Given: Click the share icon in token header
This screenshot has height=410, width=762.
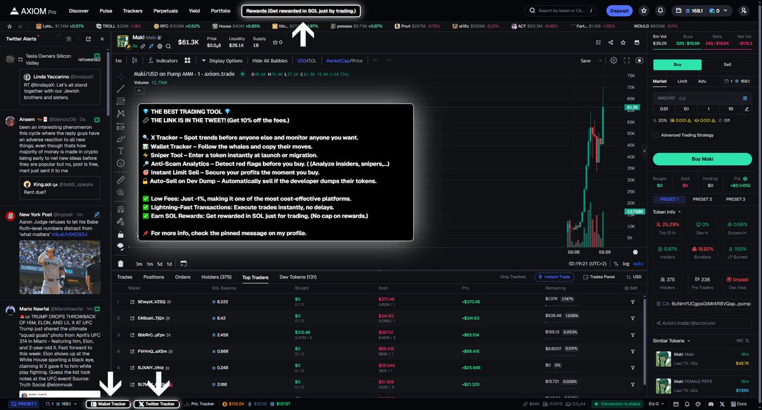Looking at the screenshot, I should [x=610, y=43].
